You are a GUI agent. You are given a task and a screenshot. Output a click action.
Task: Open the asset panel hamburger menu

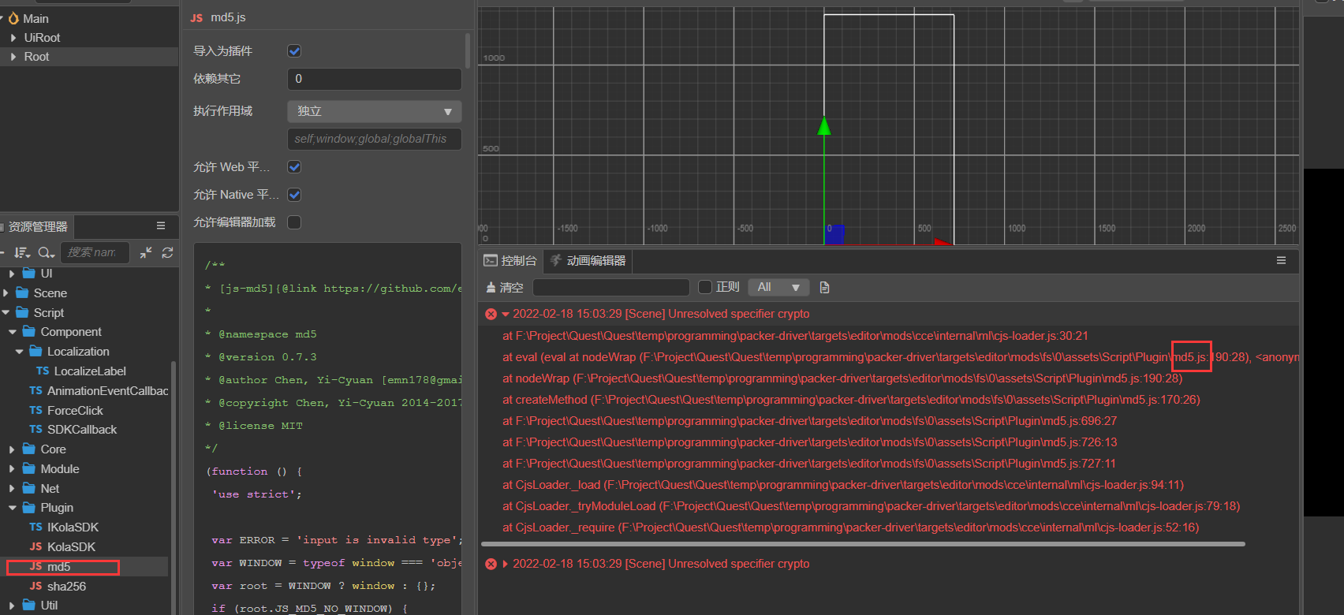click(161, 226)
